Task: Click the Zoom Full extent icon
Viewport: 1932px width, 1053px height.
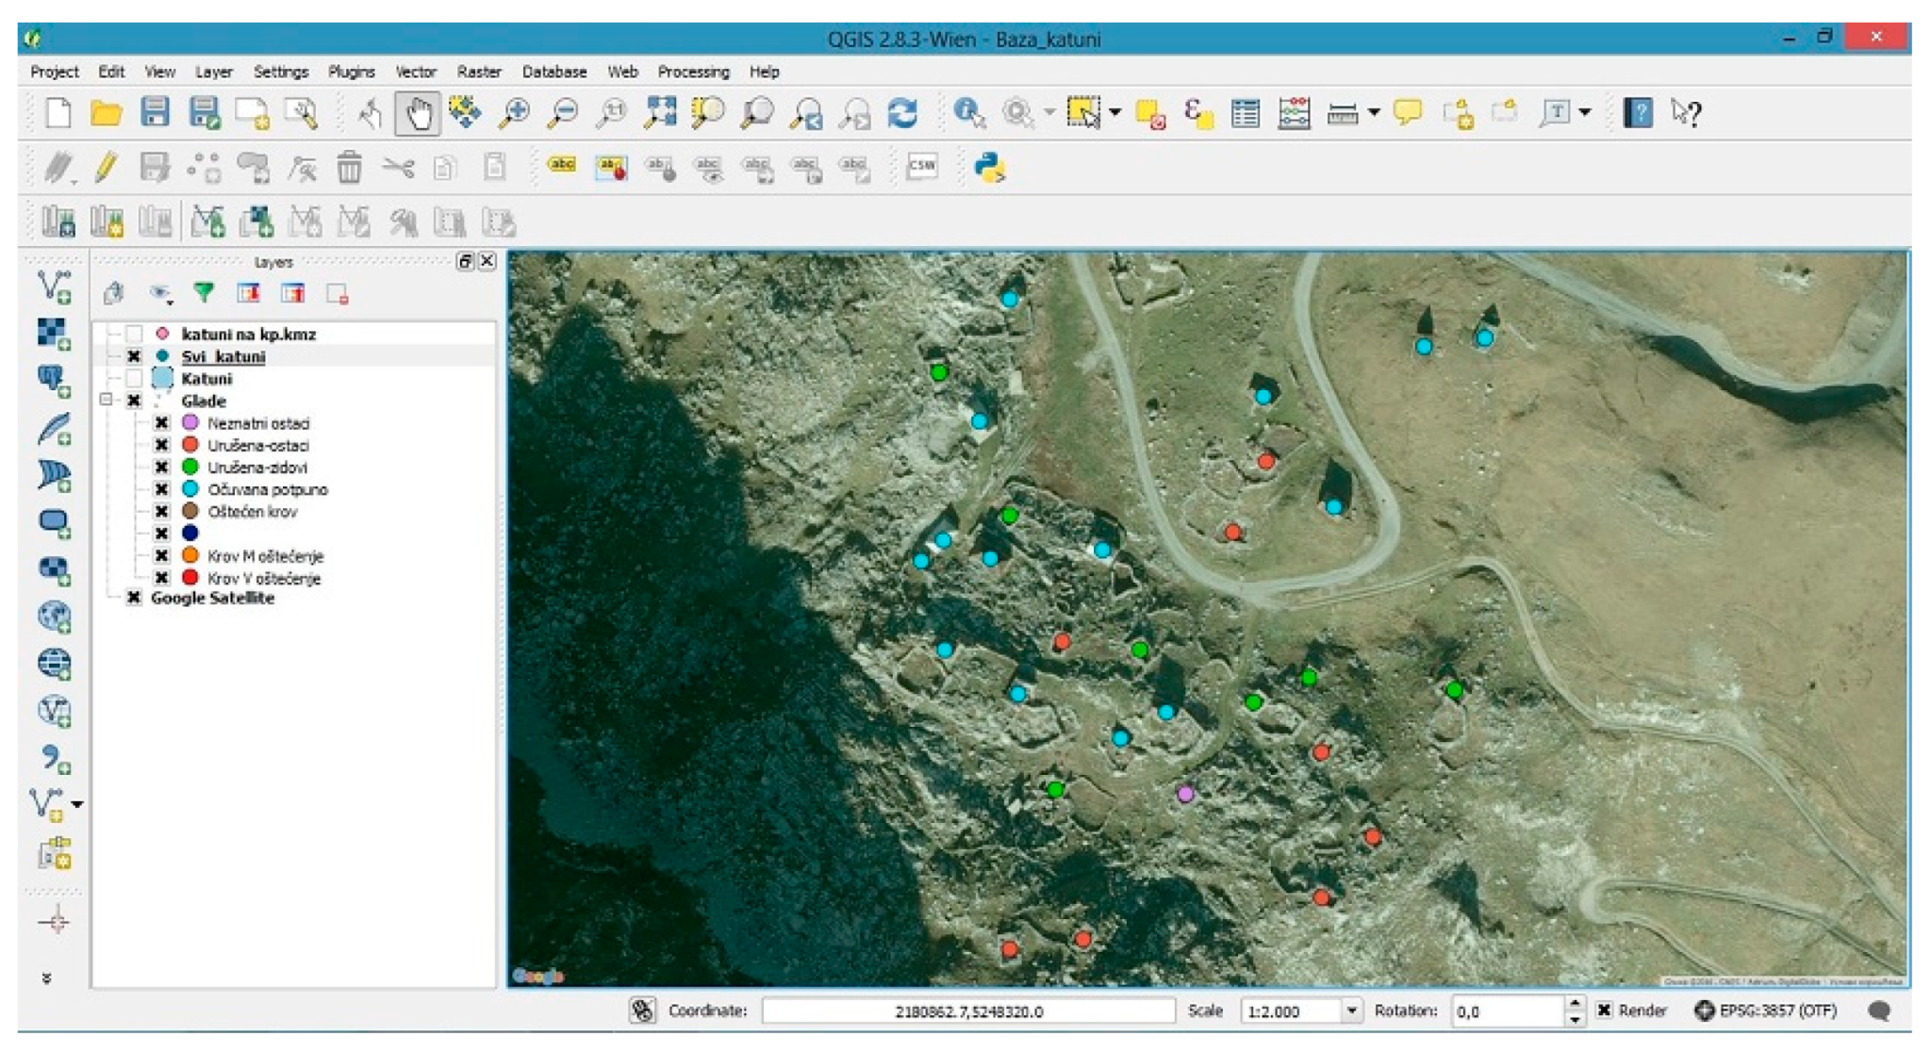Action: coord(660,113)
